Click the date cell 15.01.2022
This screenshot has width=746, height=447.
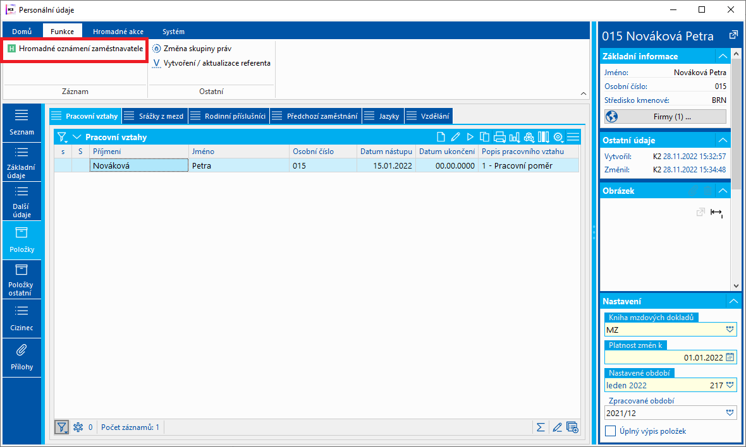386,165
